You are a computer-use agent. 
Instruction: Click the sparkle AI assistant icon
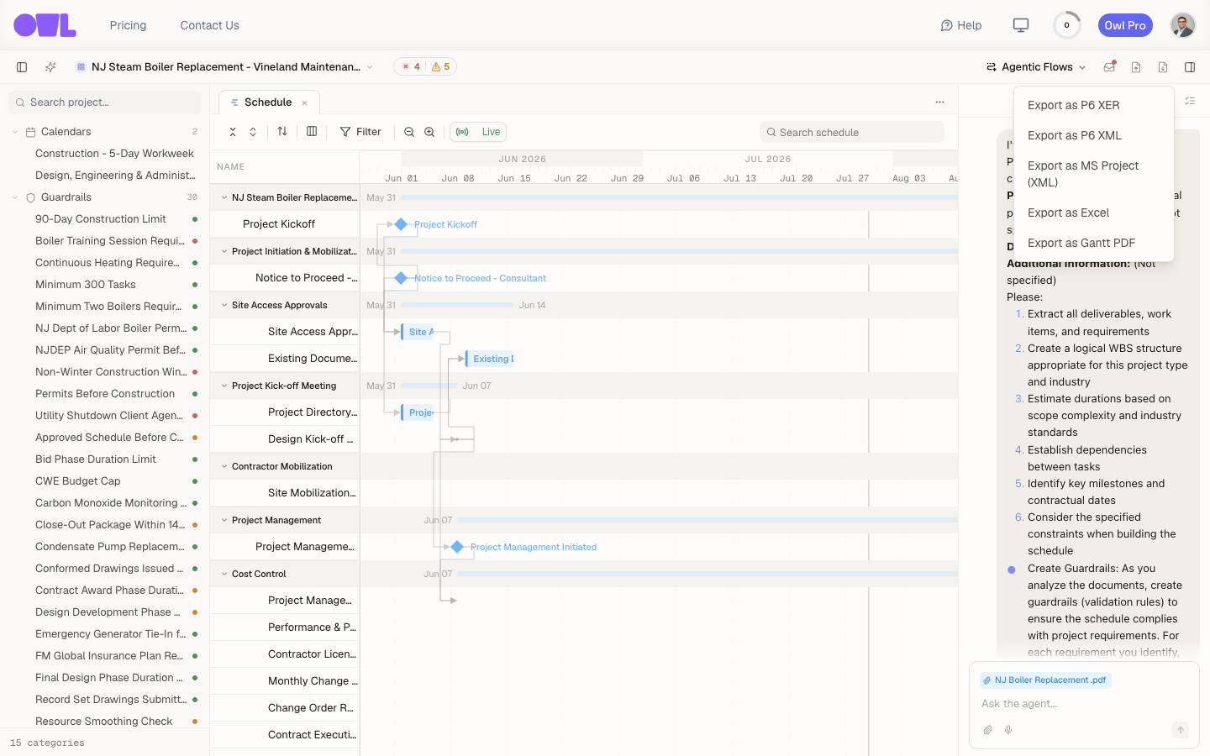(50, 67)
